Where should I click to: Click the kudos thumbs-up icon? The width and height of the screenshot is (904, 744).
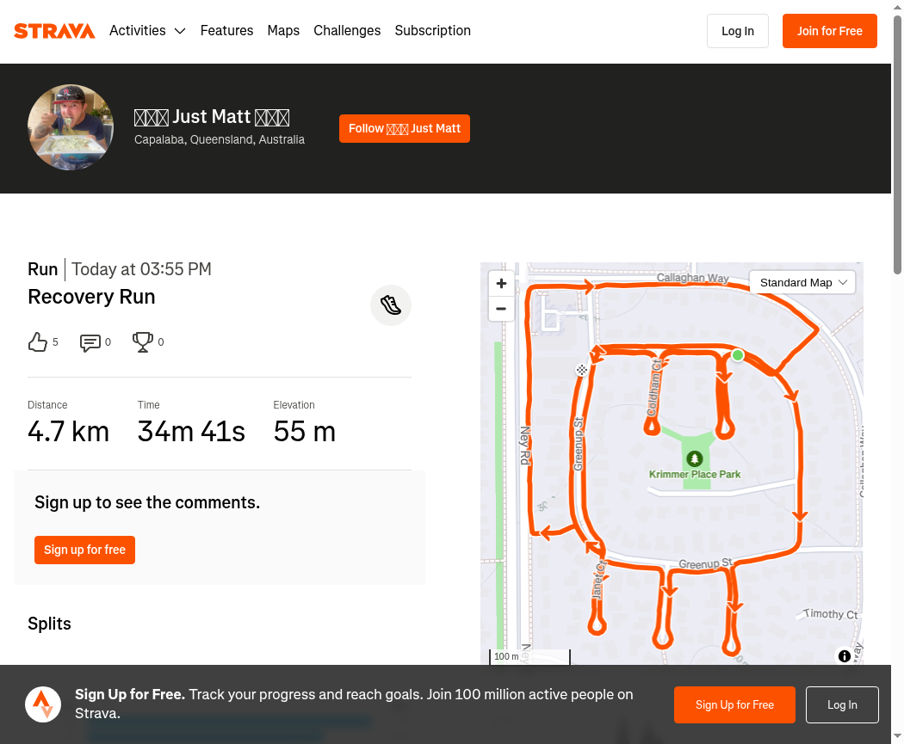coord(38,342)
